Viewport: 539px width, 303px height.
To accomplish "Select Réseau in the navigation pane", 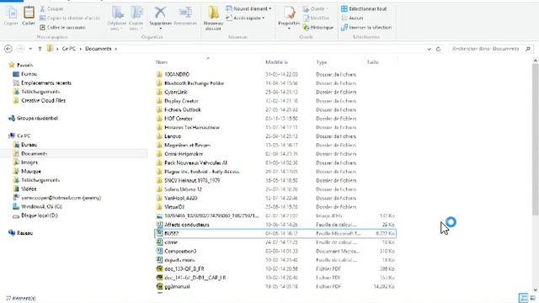I will [21, 233].
